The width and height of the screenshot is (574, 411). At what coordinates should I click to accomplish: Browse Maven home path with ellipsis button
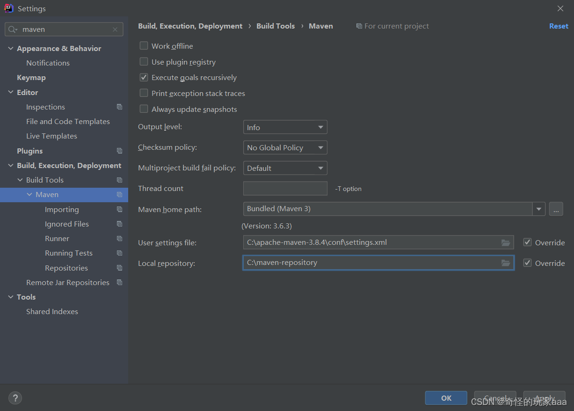(x=556, y=209)
